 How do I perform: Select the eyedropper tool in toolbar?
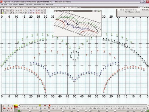11,13
